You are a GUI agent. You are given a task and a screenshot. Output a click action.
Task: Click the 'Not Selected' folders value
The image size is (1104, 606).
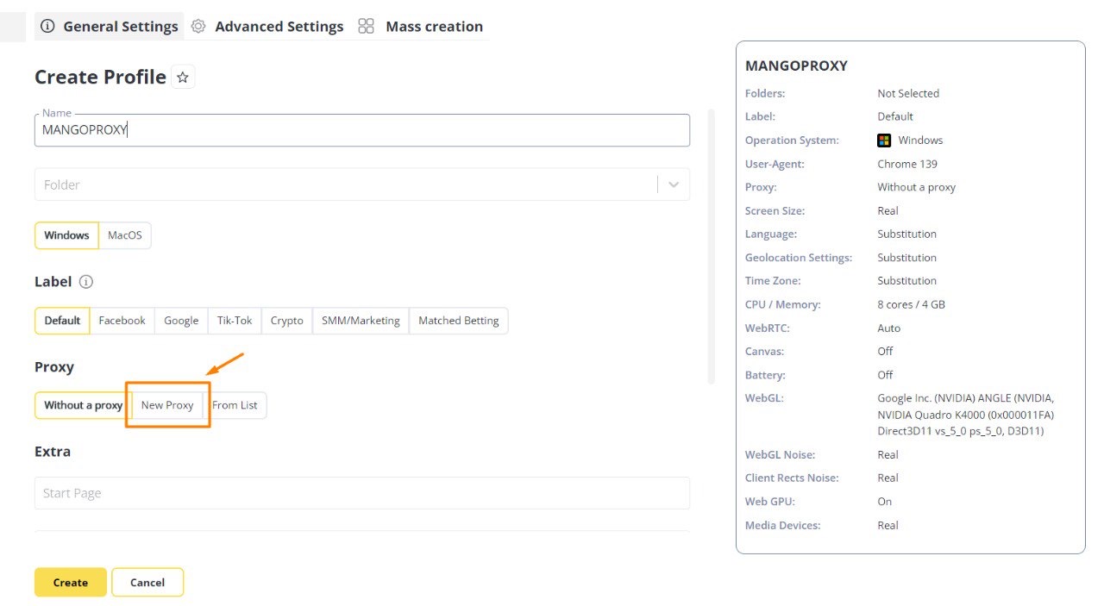pyautogui.click(x=908, y=93)
